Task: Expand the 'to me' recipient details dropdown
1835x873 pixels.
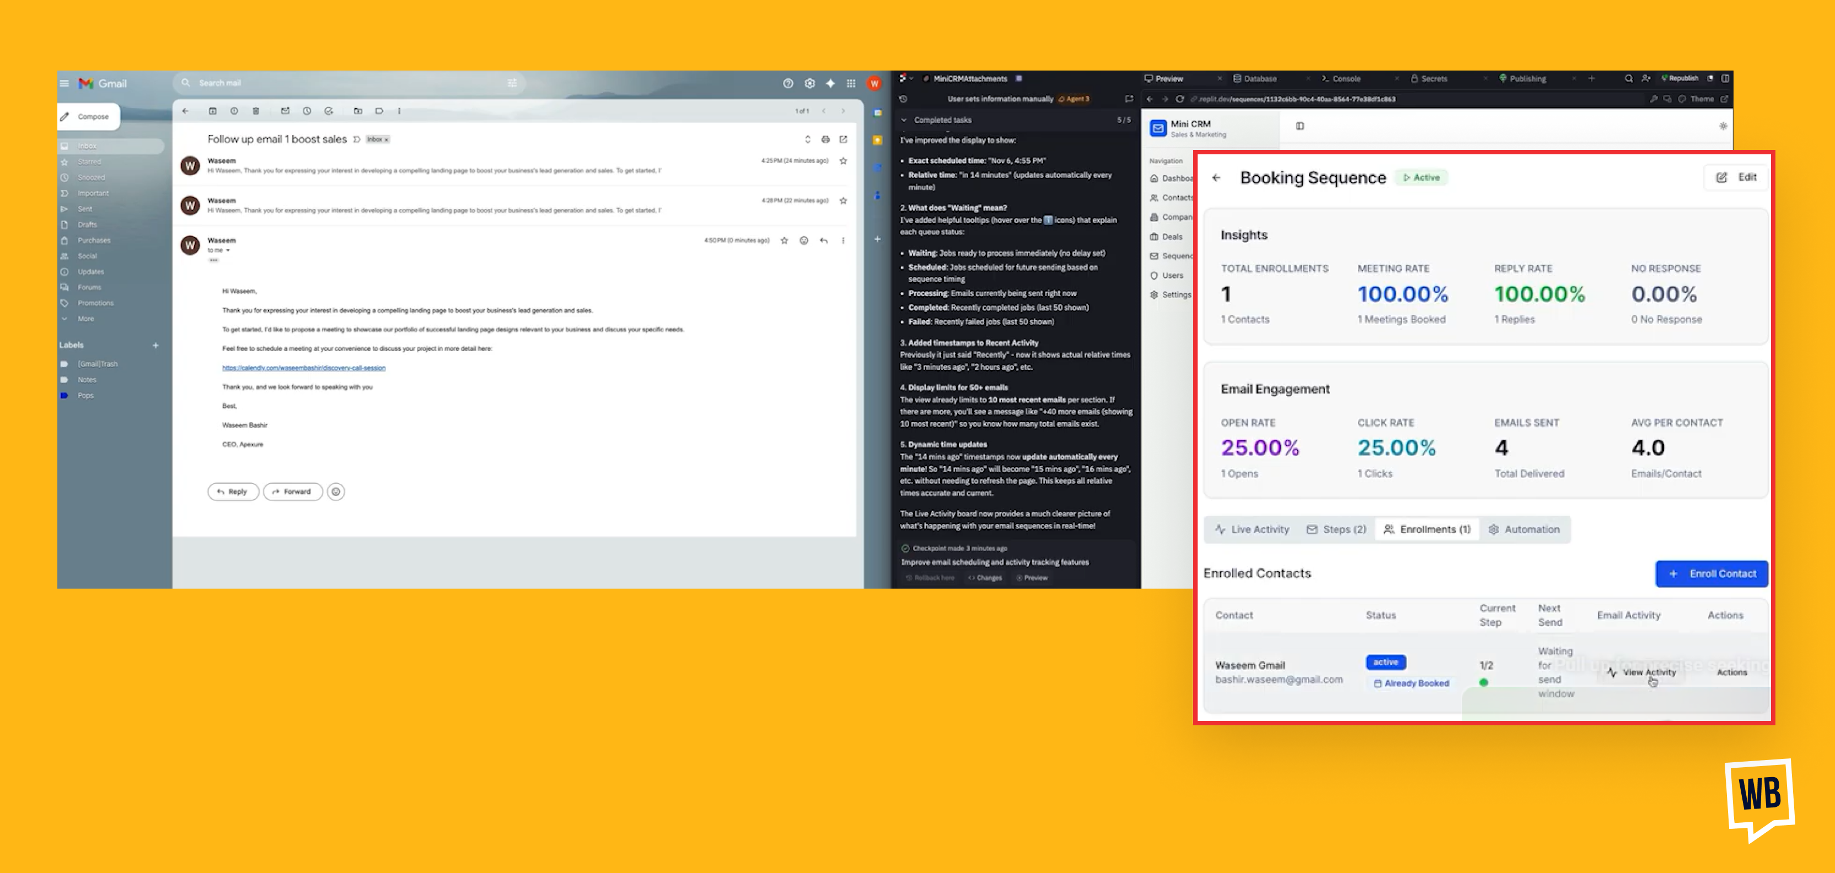Action: pyautogui.click(x=228, y=250)
